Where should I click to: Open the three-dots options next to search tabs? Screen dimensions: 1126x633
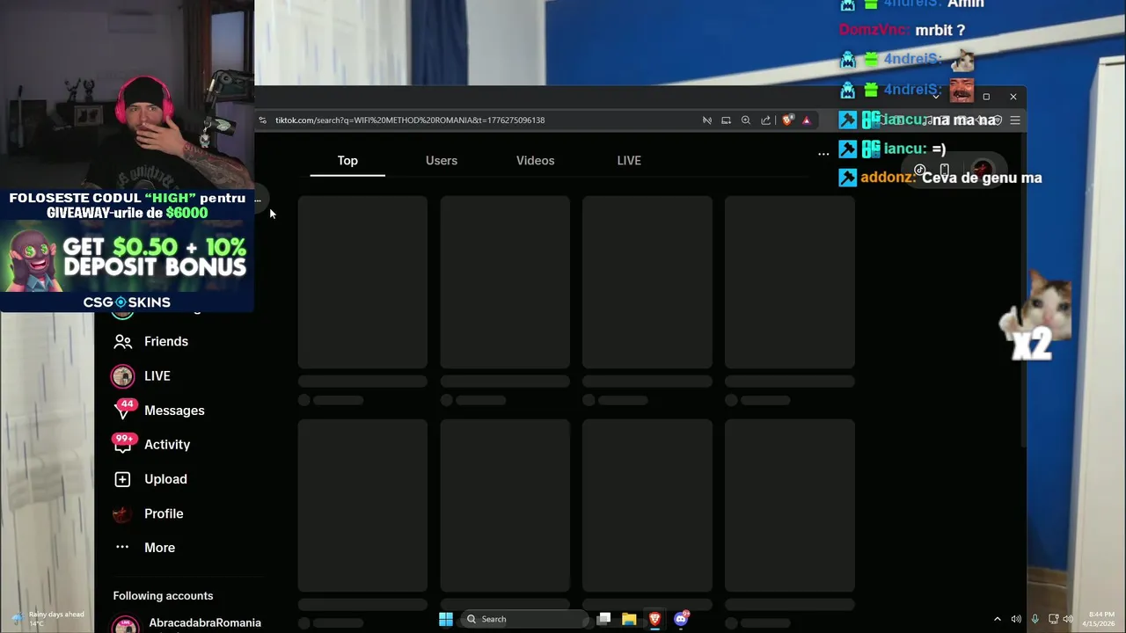pyautogui.click(x=823, y=153)
